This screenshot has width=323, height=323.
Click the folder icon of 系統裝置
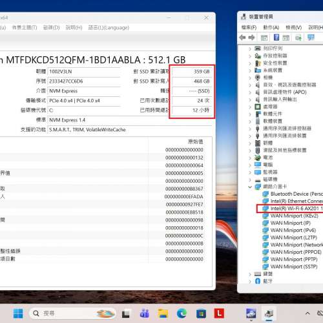click(258, 70)
